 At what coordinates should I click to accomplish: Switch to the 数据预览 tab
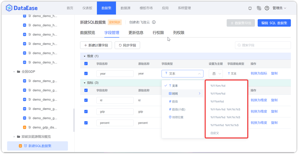pyautogui.click(x=88, y=33)
